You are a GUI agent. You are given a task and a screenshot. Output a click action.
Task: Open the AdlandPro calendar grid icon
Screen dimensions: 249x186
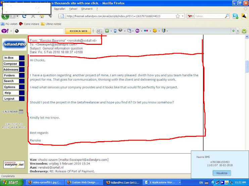(x=21, y=112)
